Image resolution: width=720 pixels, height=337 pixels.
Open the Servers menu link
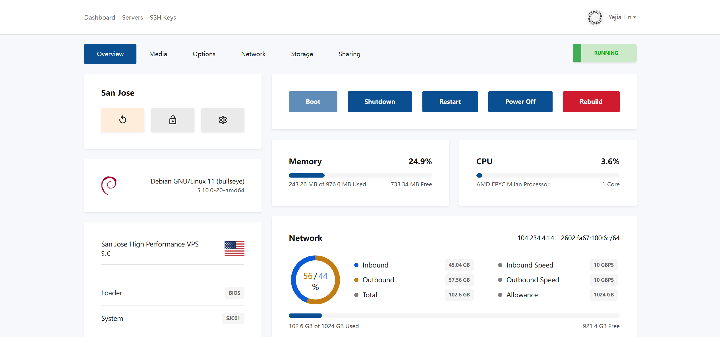pos(132,17)
